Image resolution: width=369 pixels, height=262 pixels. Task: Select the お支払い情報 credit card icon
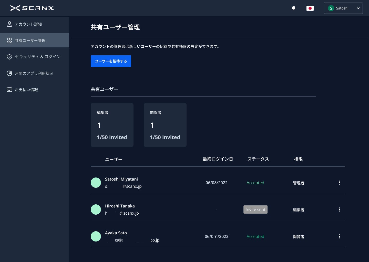coord(9,90)
